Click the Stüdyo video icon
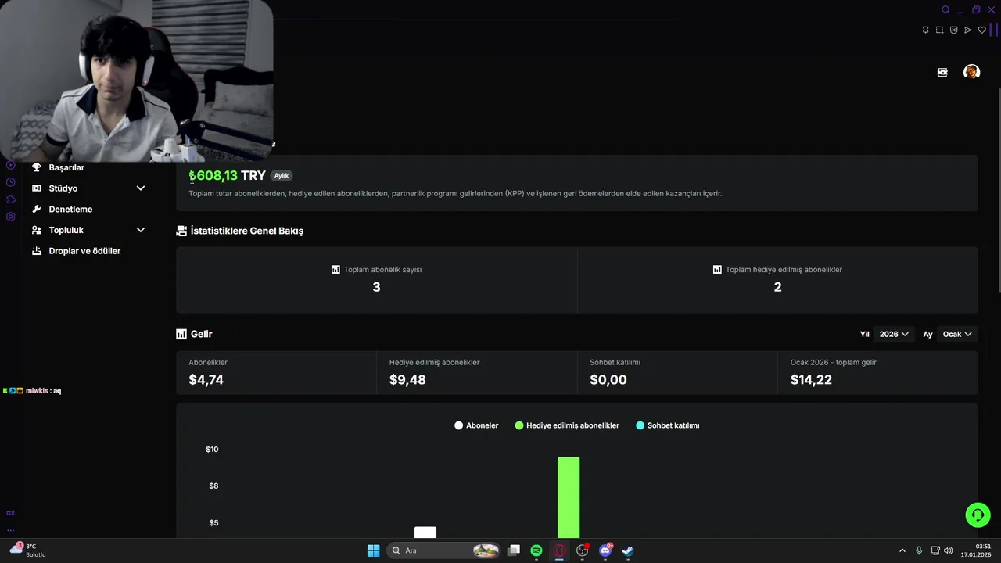Image resolution: width=1001 pixels, height=563 pixels. pyautogui.click(x=36, y=188)
